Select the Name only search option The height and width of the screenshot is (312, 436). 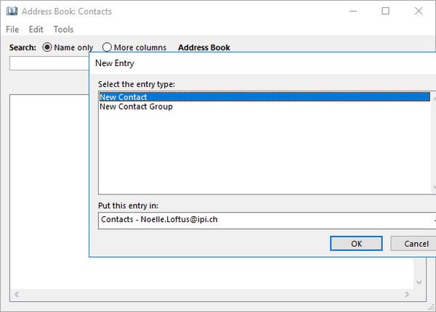(48, 48)
